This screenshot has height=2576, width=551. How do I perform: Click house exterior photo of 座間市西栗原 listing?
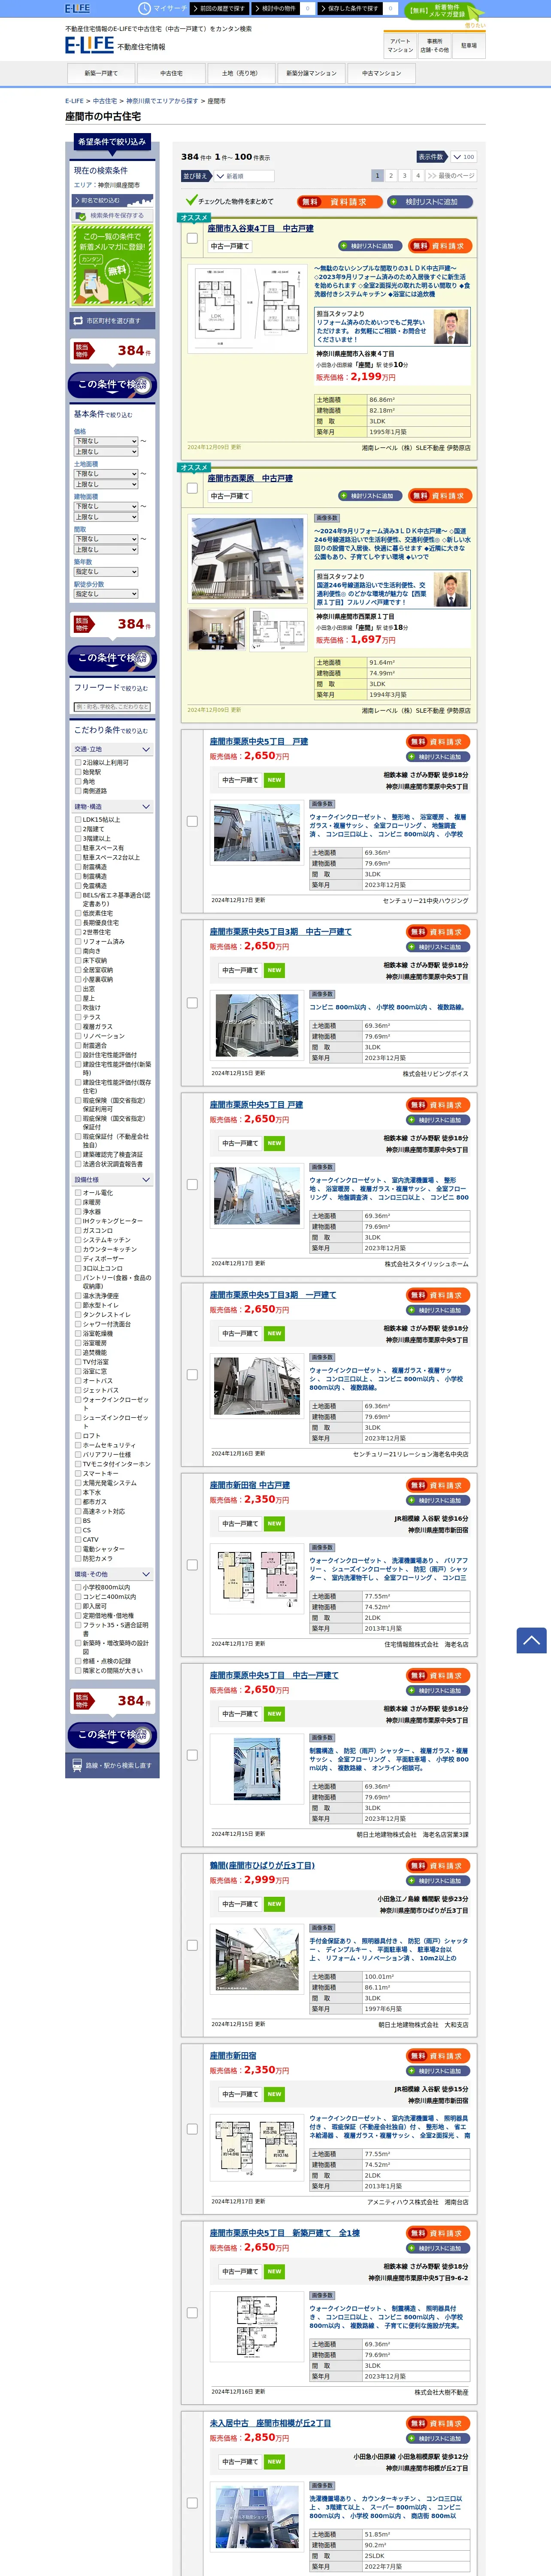[x=247, y=558]
